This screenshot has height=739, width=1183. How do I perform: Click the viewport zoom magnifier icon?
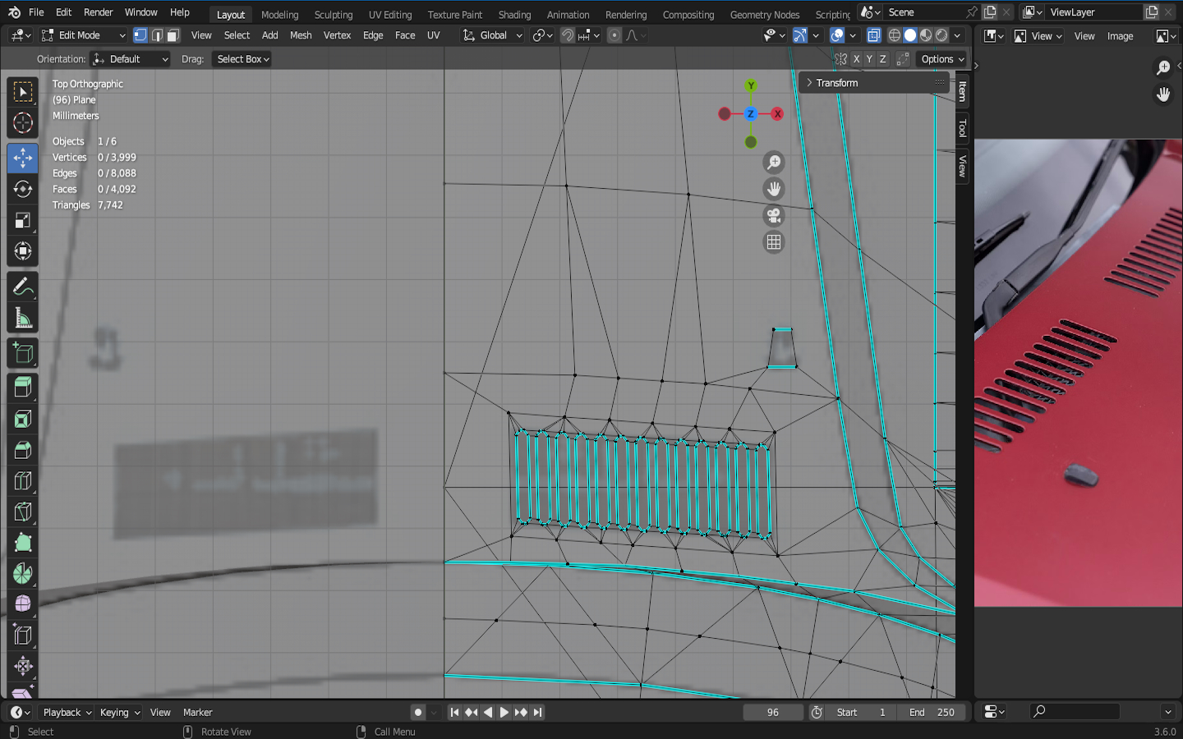tap(774, 163)
